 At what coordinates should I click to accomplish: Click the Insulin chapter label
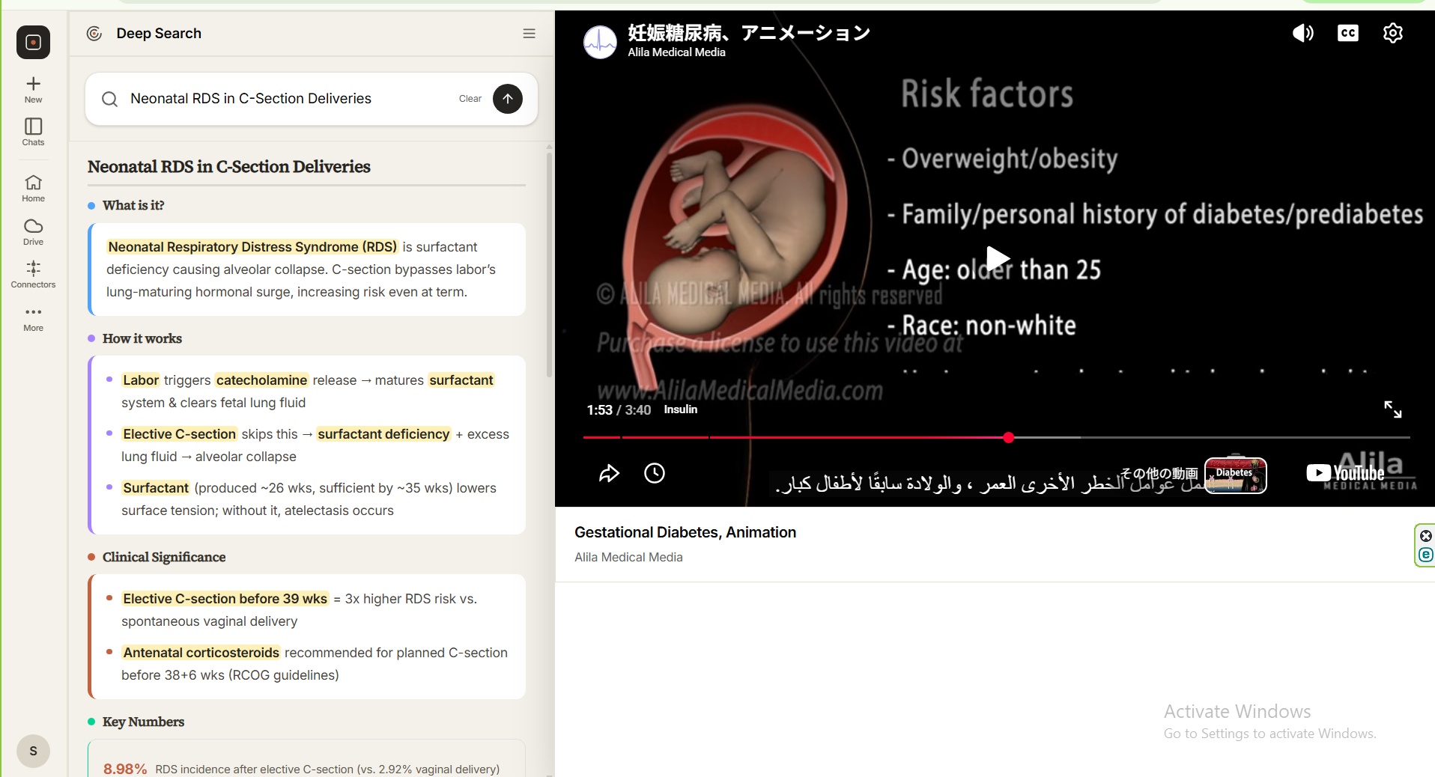681,409
